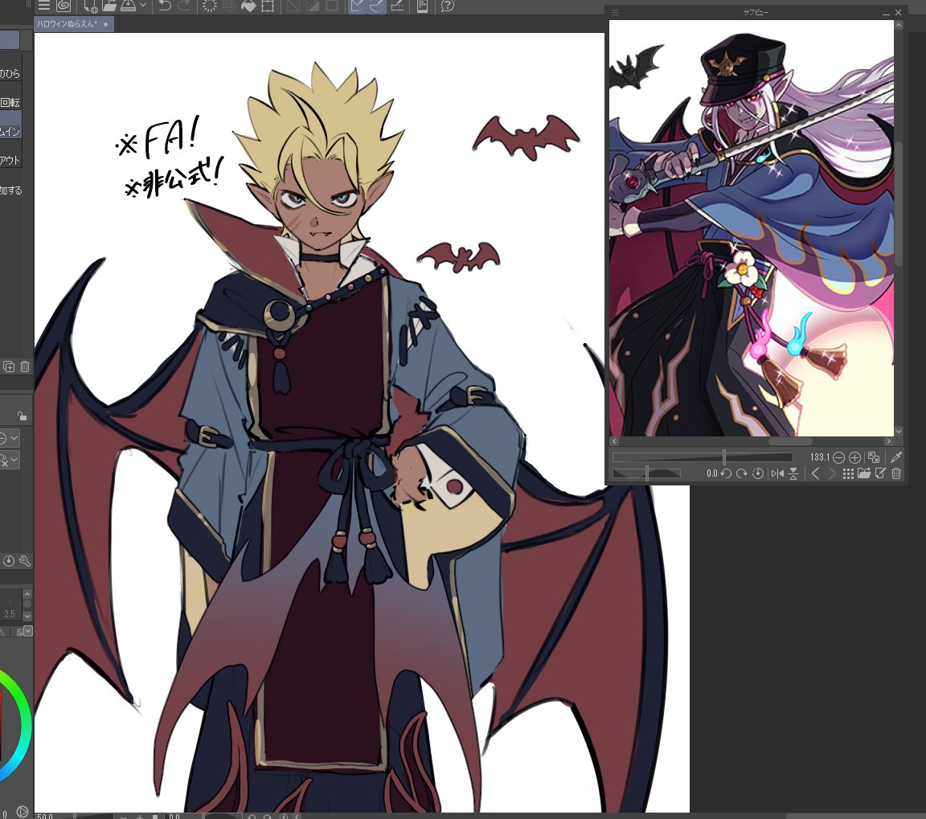Click the duplicate sub tool icon
Image resolution: width=926 pixels, height=819 pixels.
[x=9, y=367]
